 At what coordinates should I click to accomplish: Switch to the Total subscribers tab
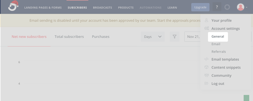point(69,37)
